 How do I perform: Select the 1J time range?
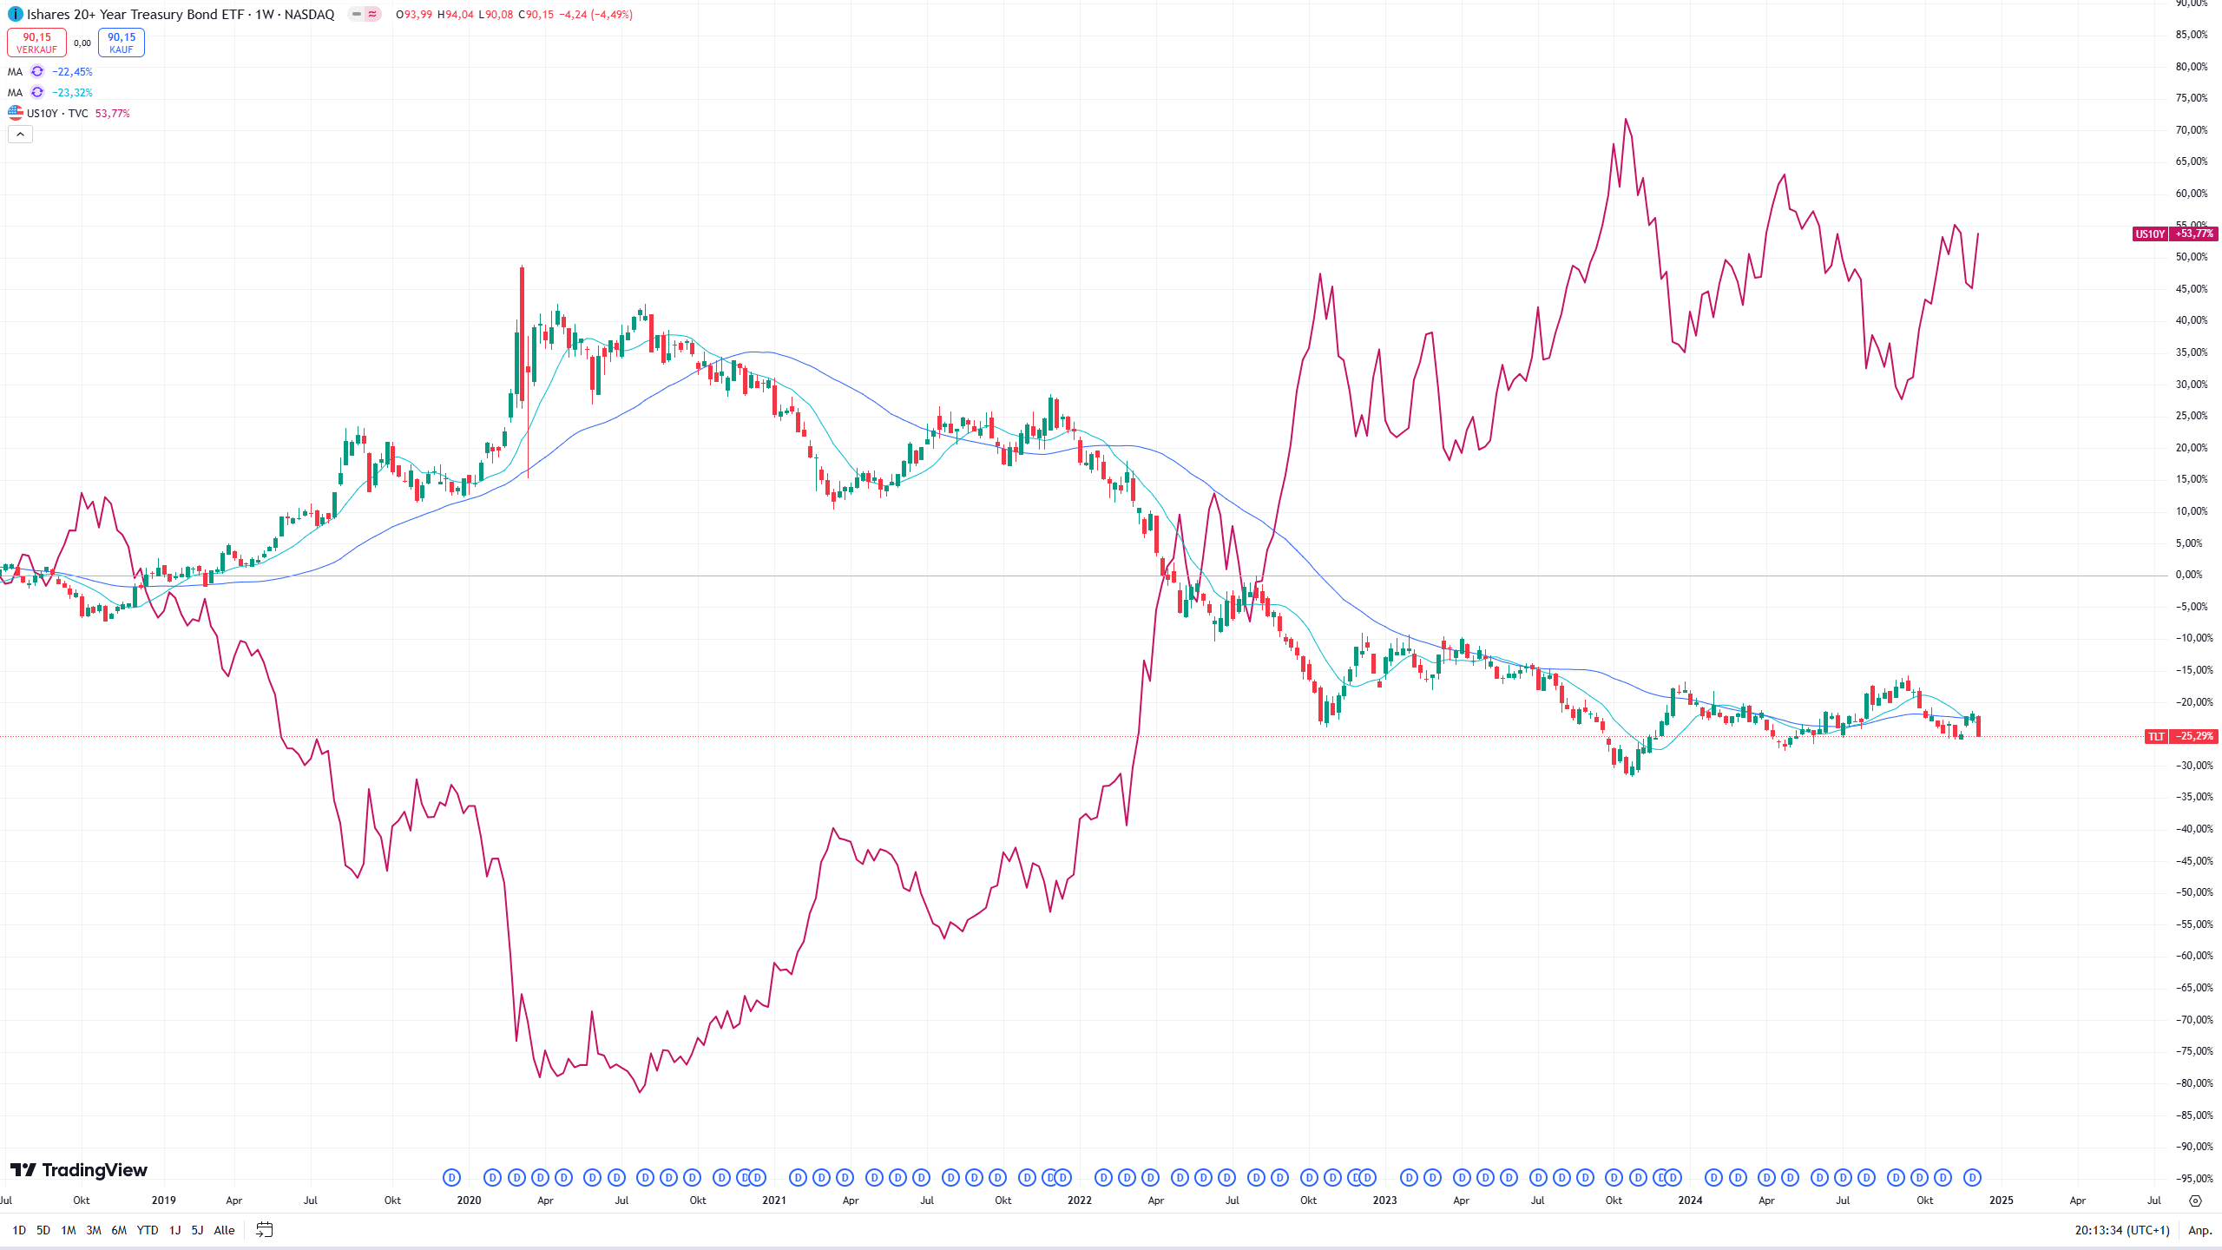(175, 1230)
